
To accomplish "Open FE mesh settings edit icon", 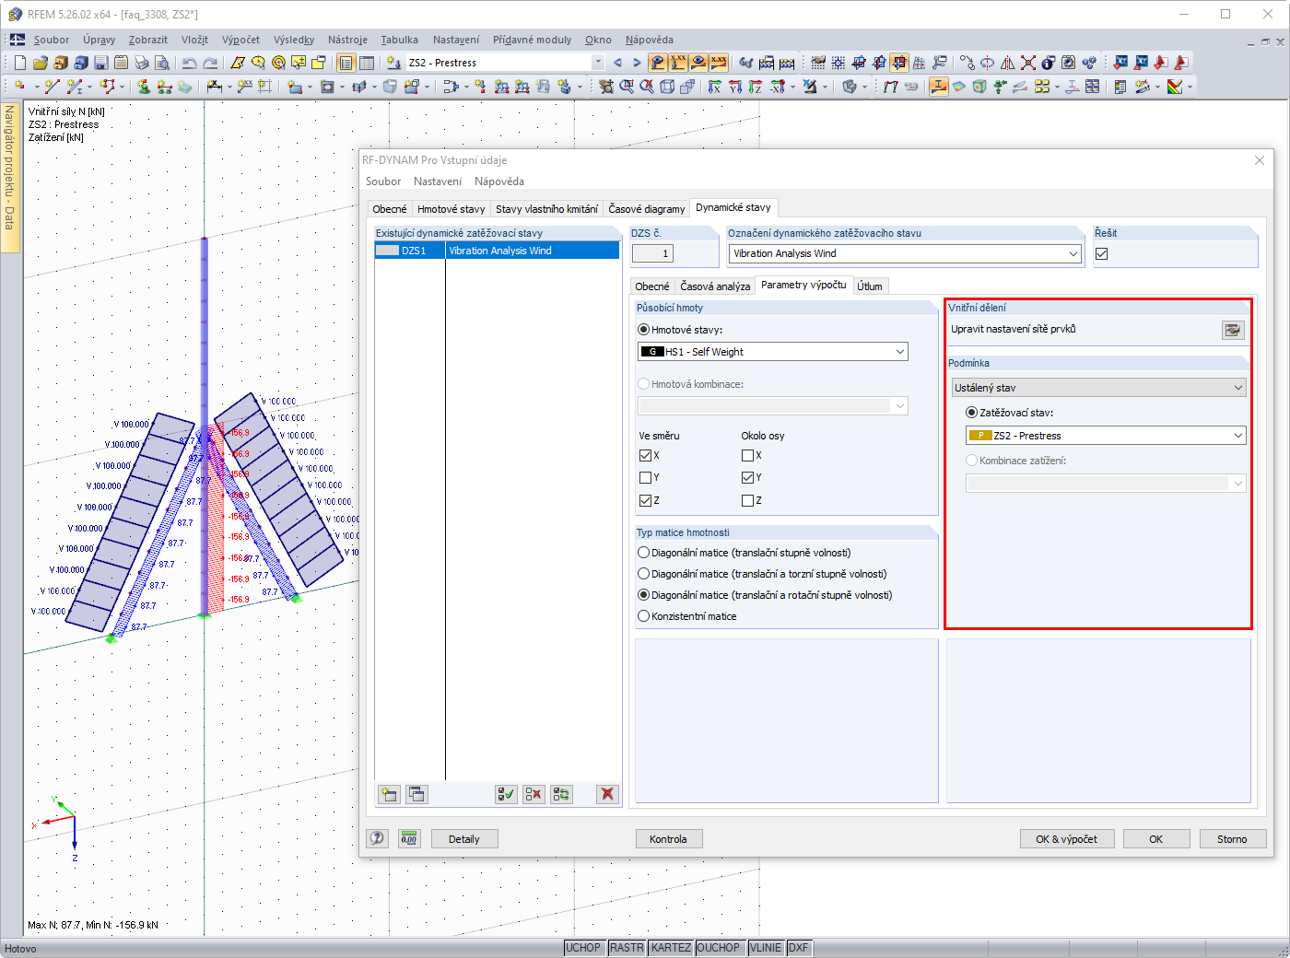I will click(1233, 330).
